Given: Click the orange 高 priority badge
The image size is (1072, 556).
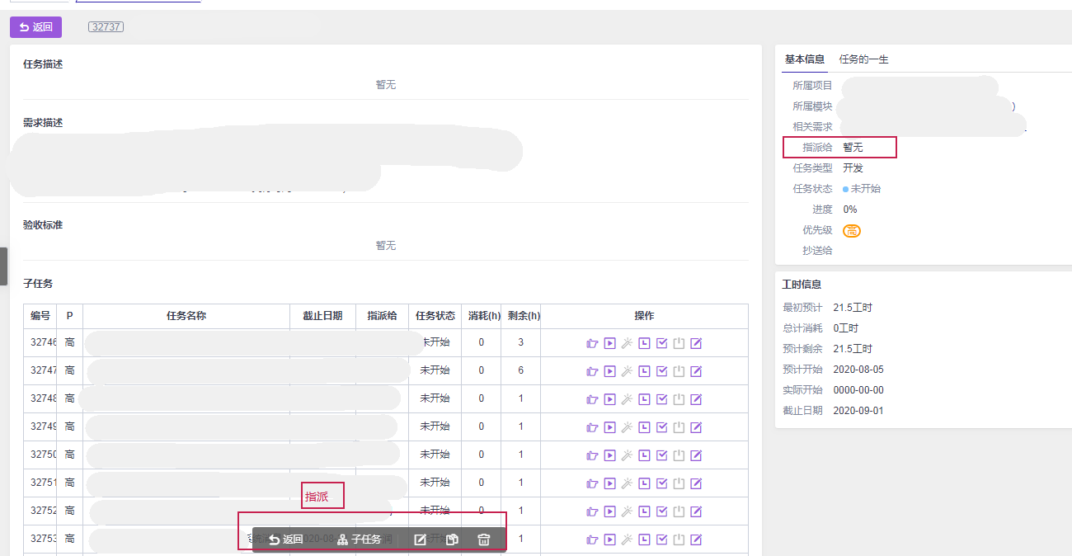Looking at the screenshot, I should 852,231.
